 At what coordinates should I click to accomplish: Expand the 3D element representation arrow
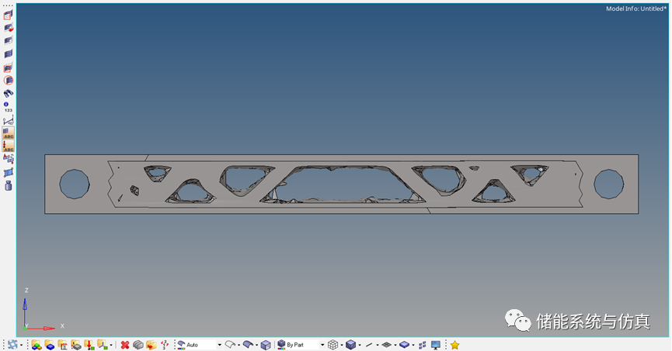(413, 345)
